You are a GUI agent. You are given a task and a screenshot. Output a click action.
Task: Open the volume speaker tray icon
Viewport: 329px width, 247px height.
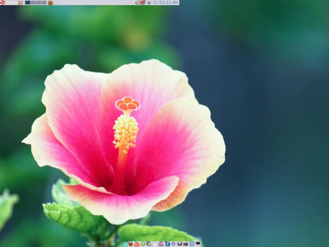pyautogui.click(x=137, y=3)
